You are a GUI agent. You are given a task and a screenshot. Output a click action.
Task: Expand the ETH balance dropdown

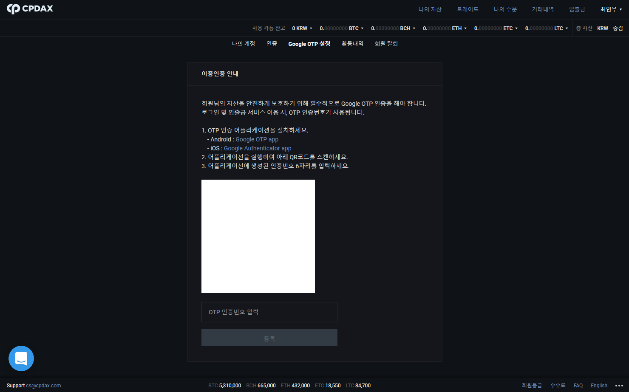coord(445,28)
